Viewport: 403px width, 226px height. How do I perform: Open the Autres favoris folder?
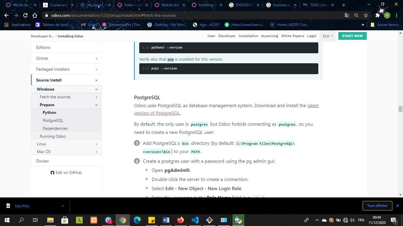pos(385,25)
